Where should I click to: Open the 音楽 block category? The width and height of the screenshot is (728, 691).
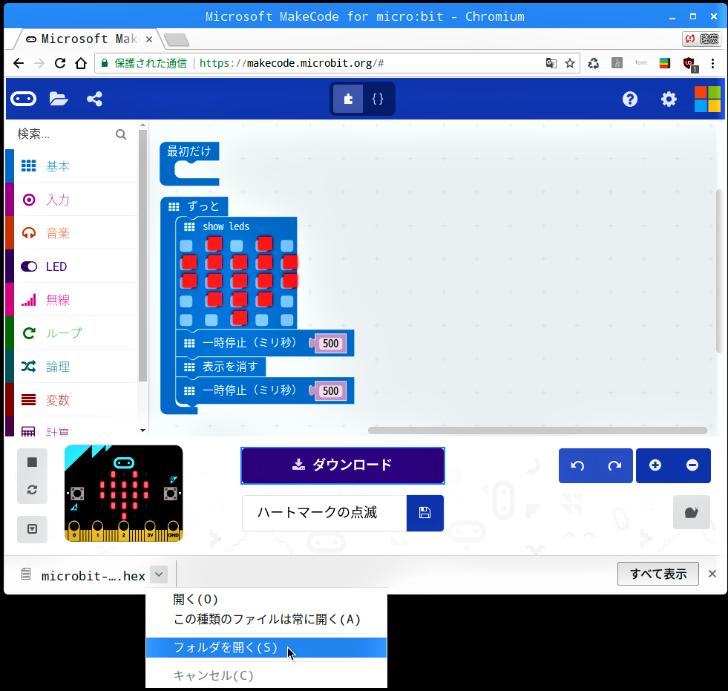coord(72,233)
